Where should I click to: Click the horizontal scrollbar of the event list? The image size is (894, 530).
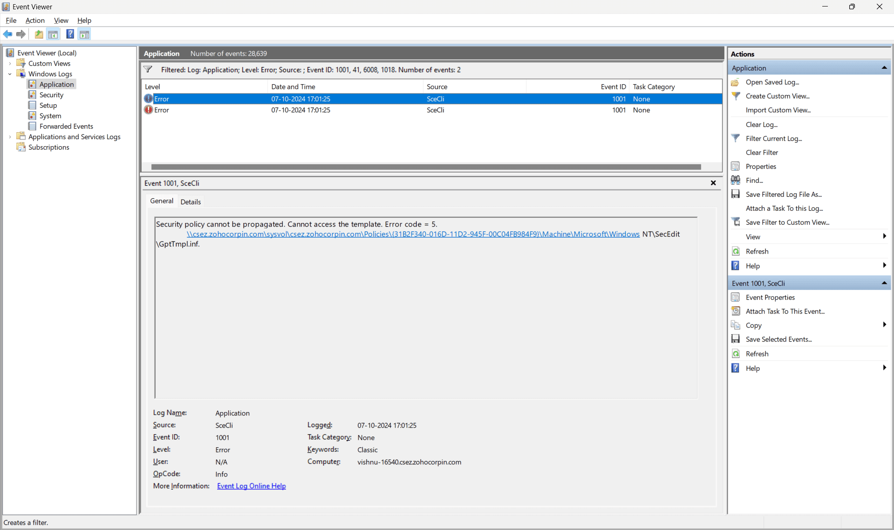point(426,167)
